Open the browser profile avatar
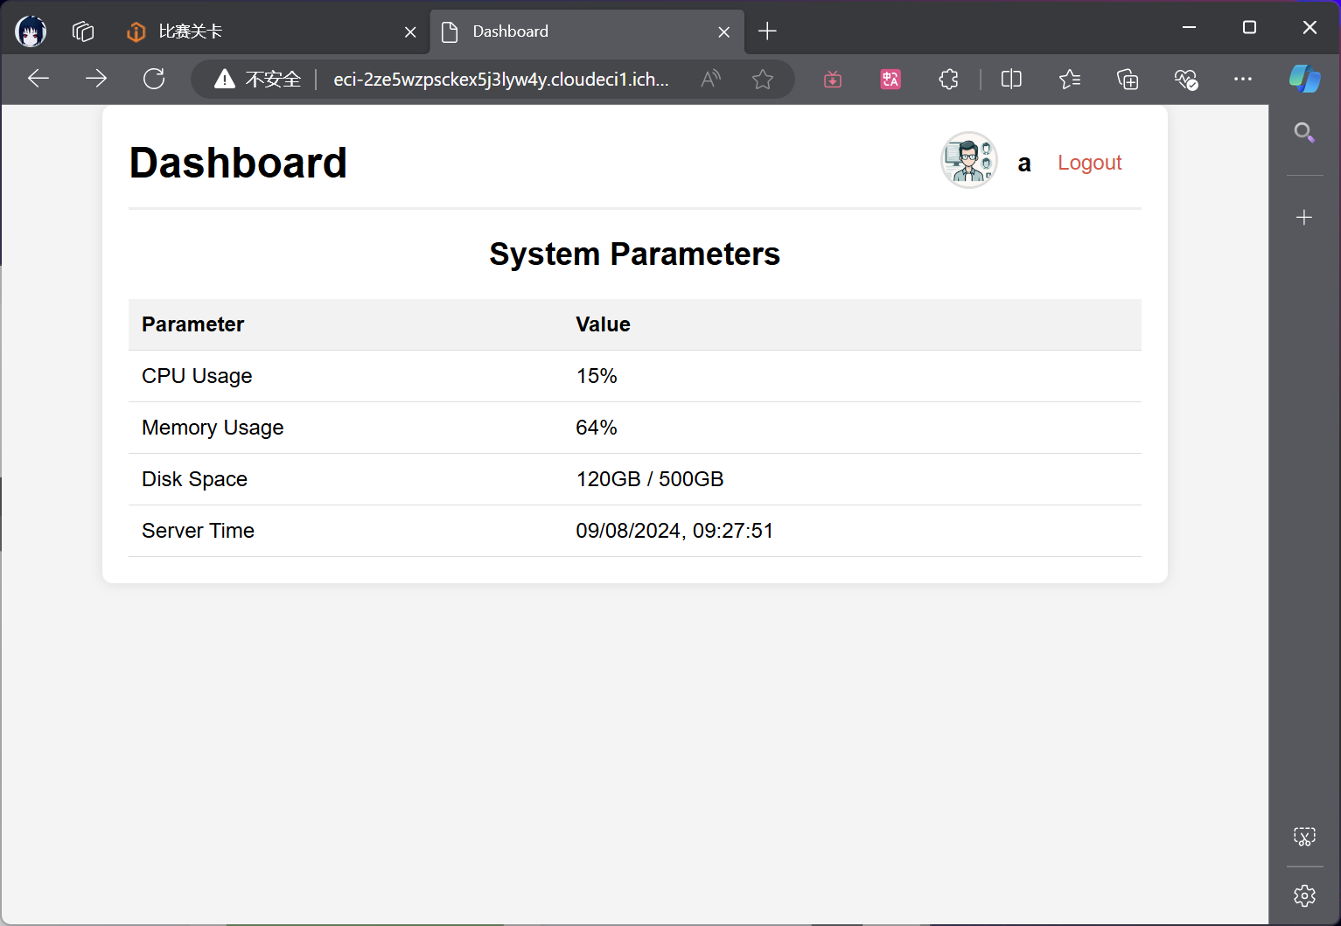Viewport: 1341px width, 926px height. 31,31
